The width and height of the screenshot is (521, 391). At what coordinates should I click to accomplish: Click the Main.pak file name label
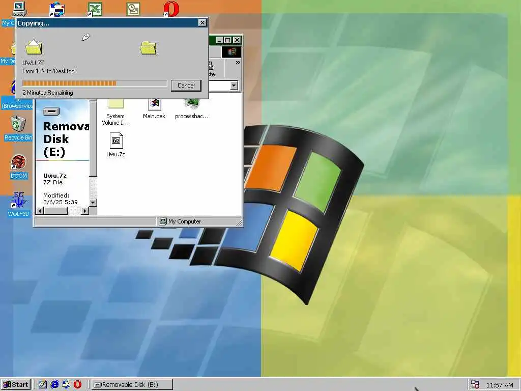coord(154,116)
